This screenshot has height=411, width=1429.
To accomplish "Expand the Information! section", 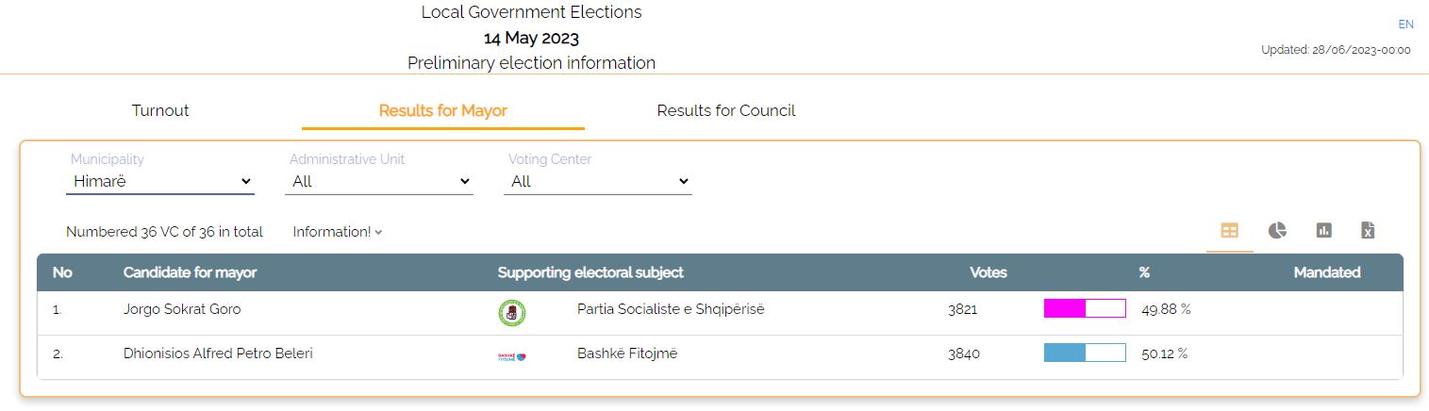I will (337, 232).
